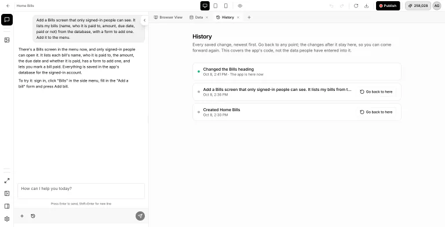Collapse chat panel with chevron arrow

(x=144, y=20)
